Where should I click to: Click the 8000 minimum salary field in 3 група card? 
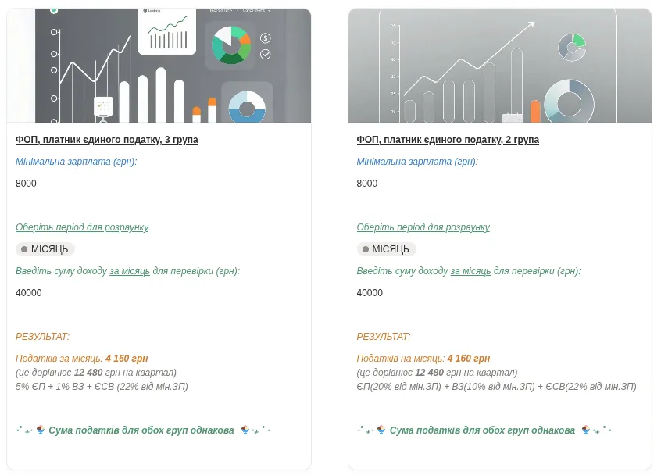pos(27,184)
